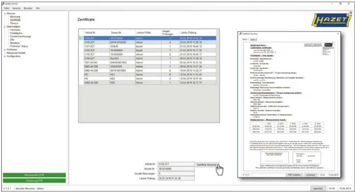This screenshot has height=192, width=355.
Task: Open the Datei menu
Action: pos(7,8)
